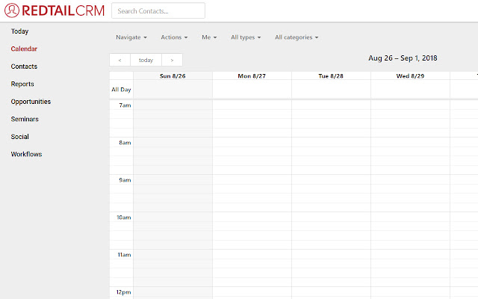The height and width of the screenshot is (299, 478).
Task: Select the All Day slot for Mon 8/27
Action: pos(252,90)
